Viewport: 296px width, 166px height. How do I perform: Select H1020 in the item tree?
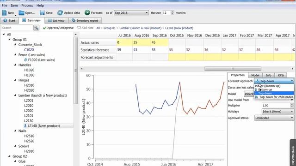(29, 70)
